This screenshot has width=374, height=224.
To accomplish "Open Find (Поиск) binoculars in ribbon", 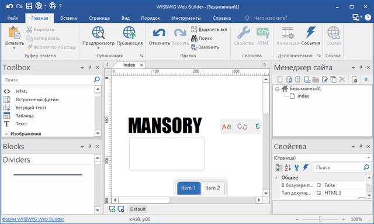I will click(x=202, y=38).
